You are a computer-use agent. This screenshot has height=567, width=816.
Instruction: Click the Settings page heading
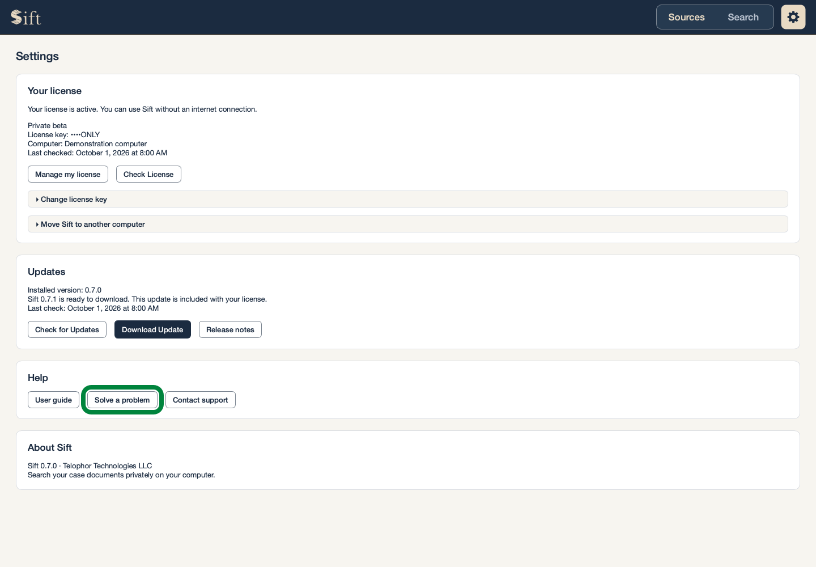click(37, 56)
